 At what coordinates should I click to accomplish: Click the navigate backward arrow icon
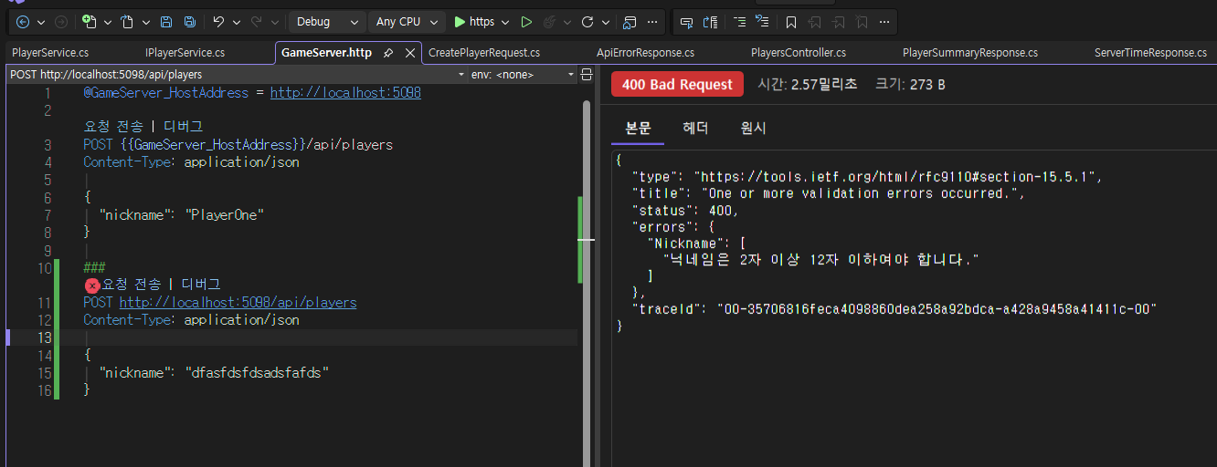pyautogui.click(x=23, y=21)
